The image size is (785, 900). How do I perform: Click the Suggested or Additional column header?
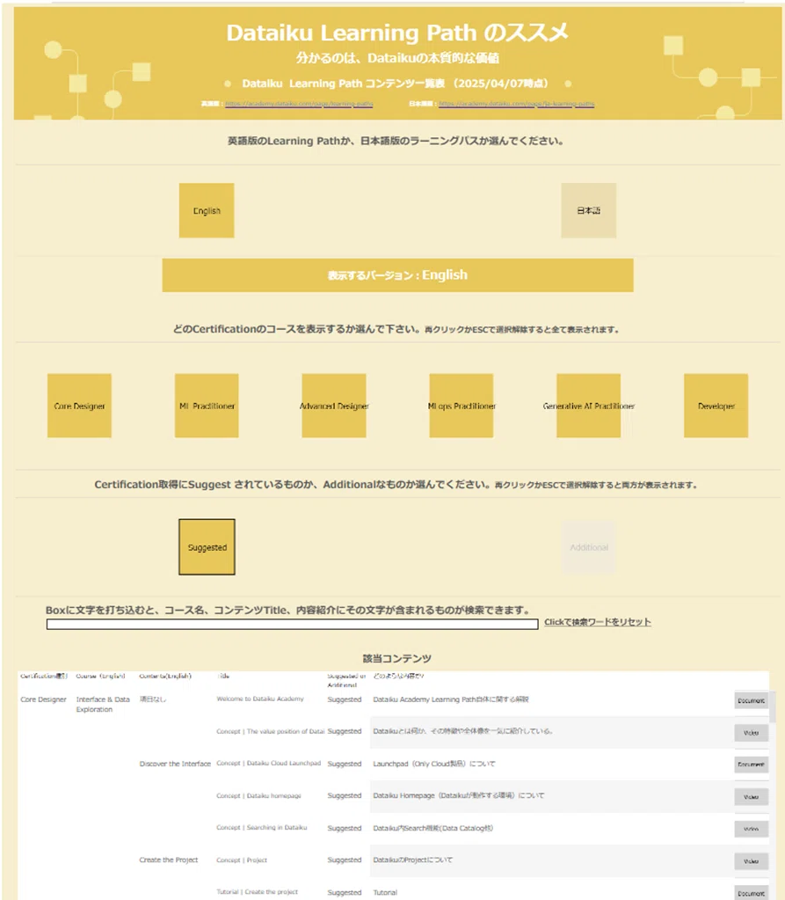pyautogui.click(x=346, y=680)
